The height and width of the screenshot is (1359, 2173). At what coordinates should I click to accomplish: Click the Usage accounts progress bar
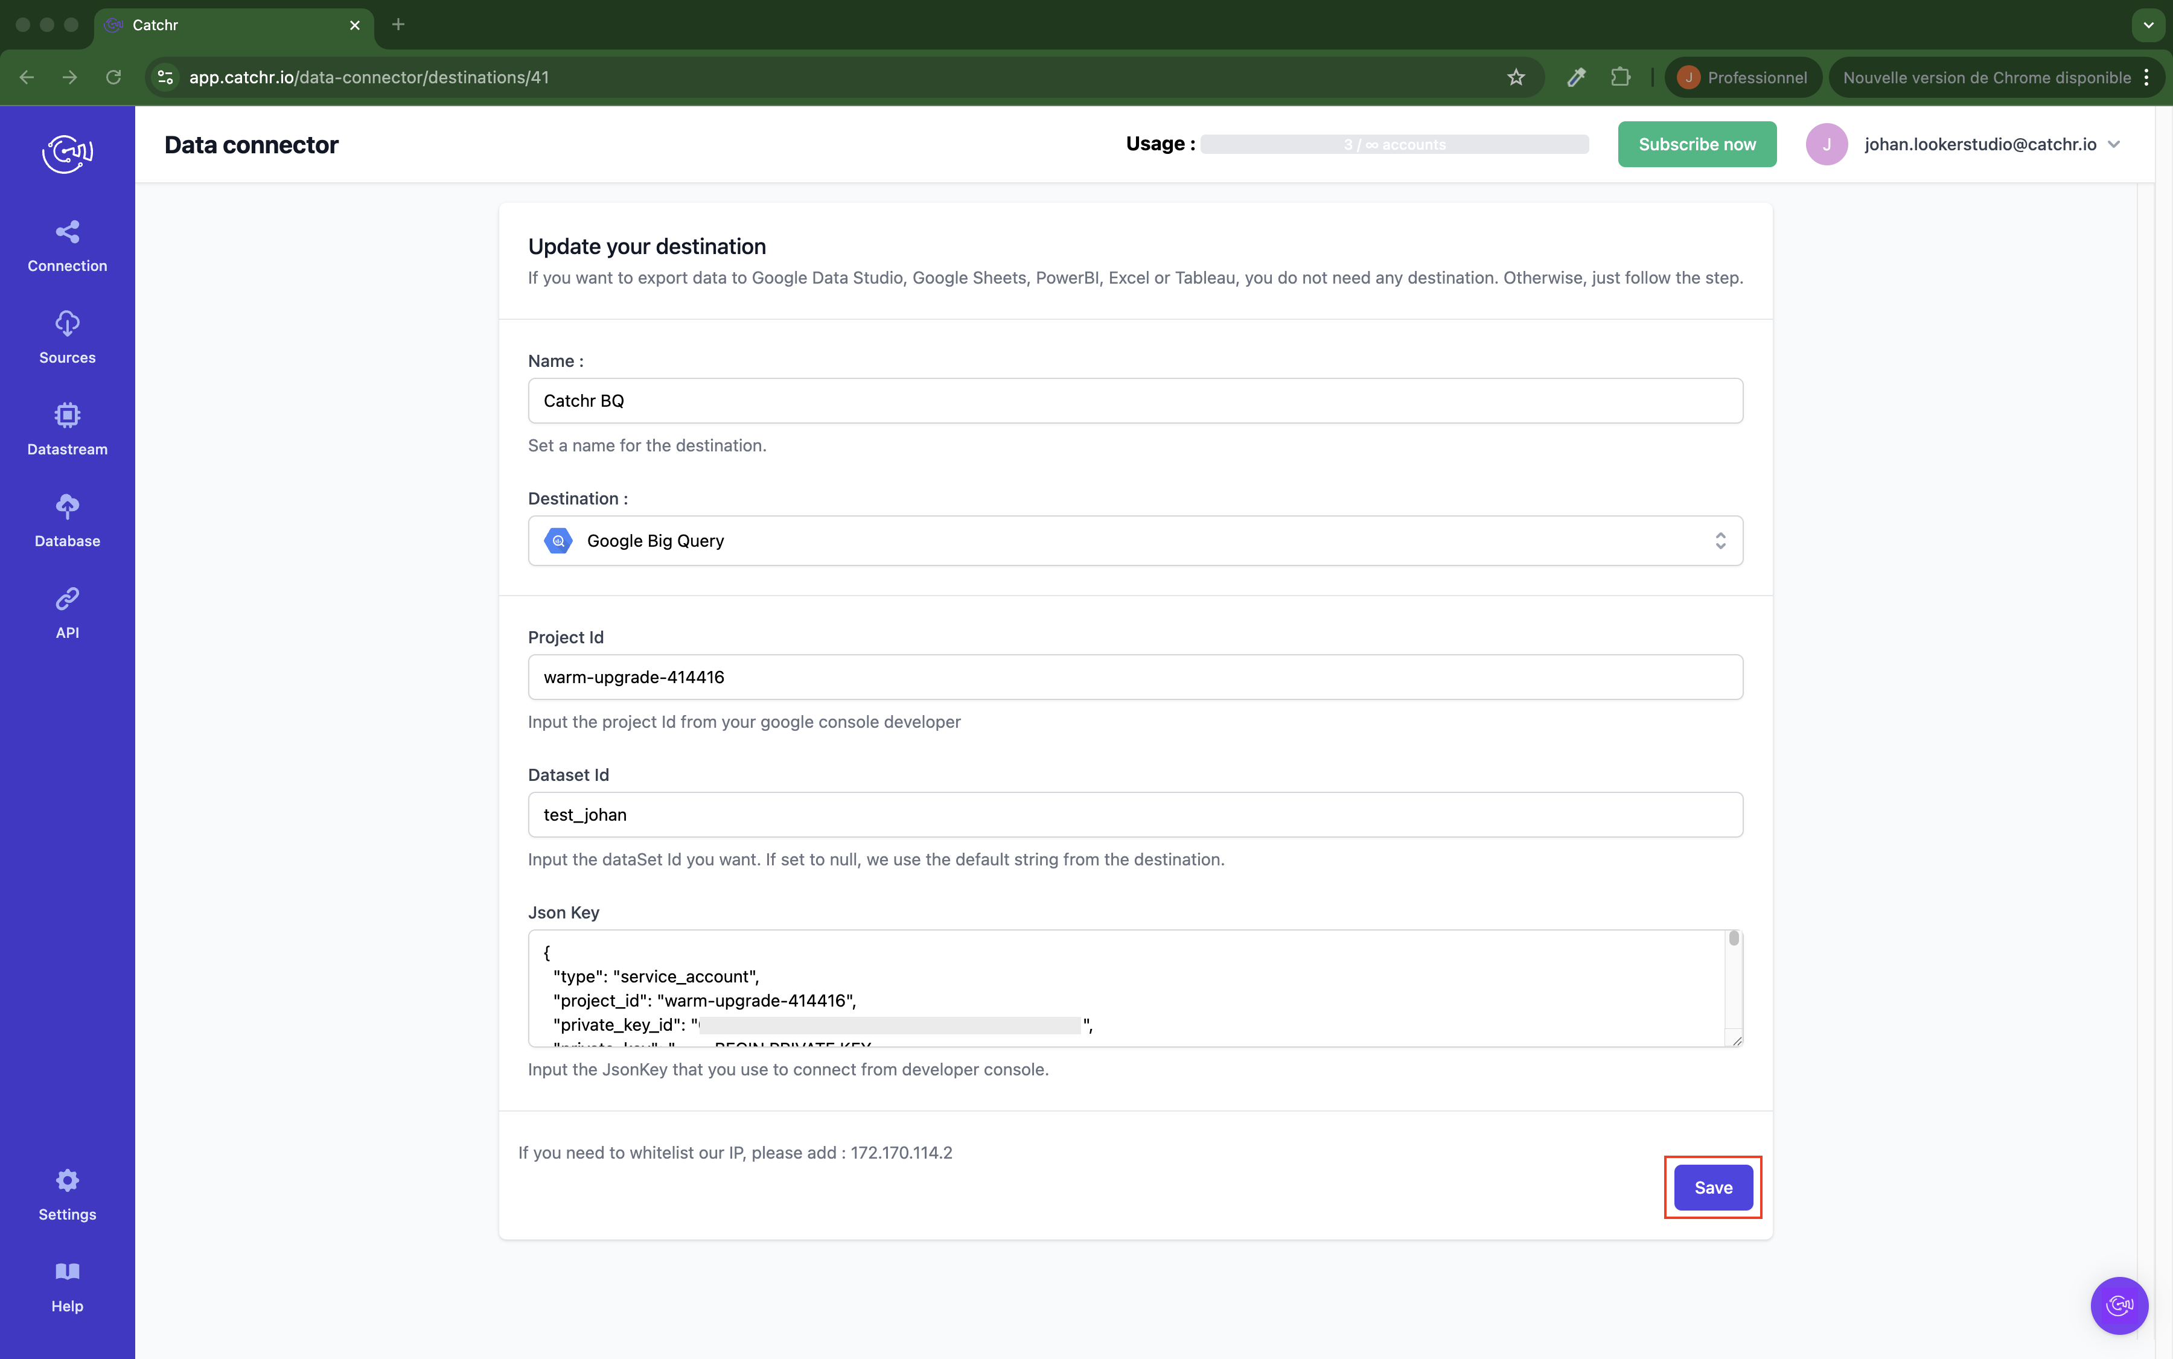click(x=1394, y=144)
